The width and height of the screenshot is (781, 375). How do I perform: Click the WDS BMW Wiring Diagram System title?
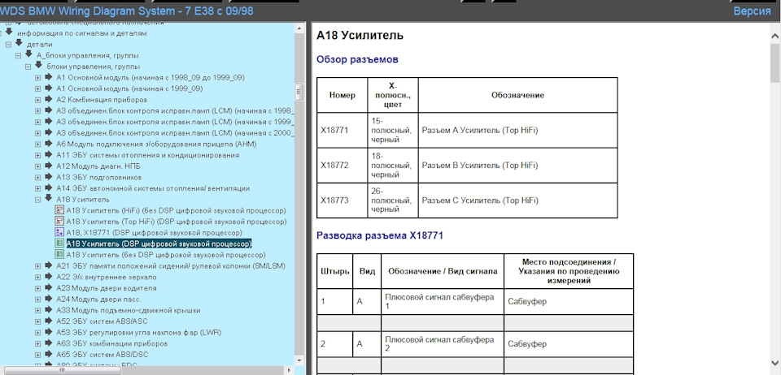(x=127, y=11)
